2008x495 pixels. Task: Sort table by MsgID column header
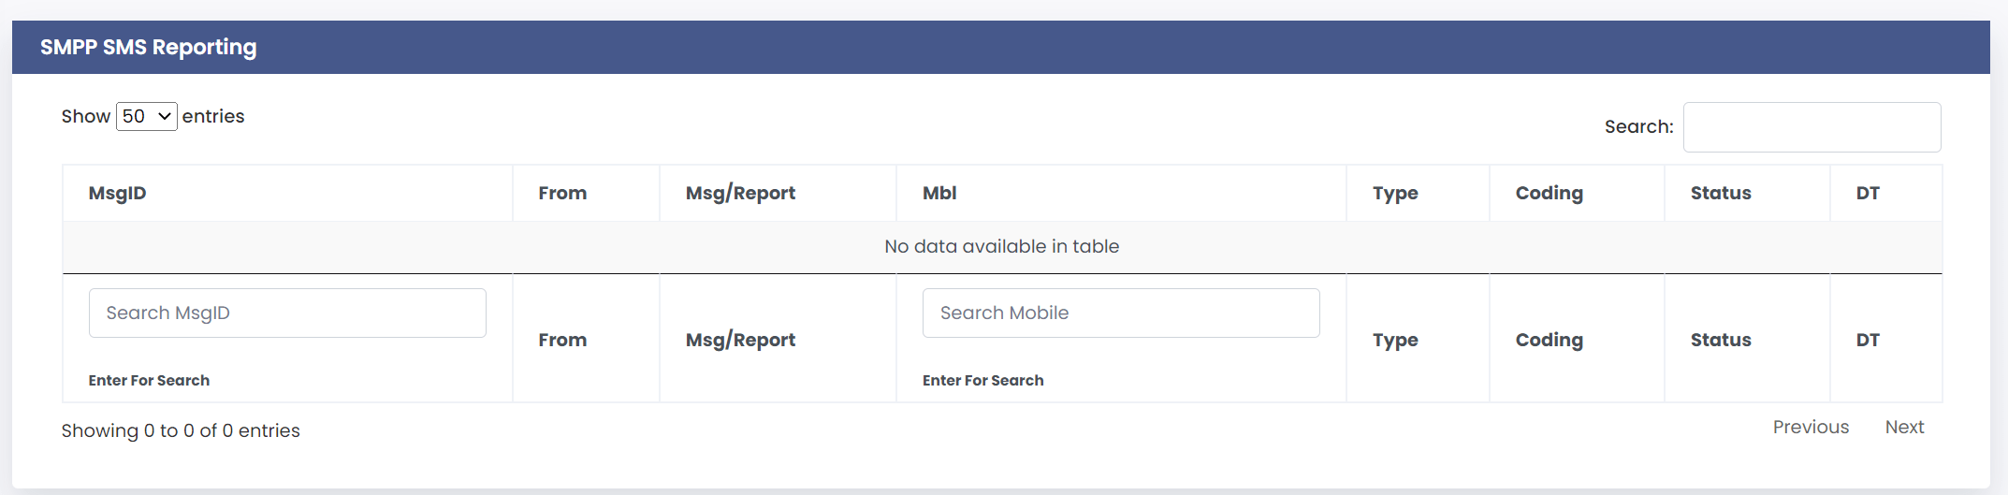pos(287,194)
